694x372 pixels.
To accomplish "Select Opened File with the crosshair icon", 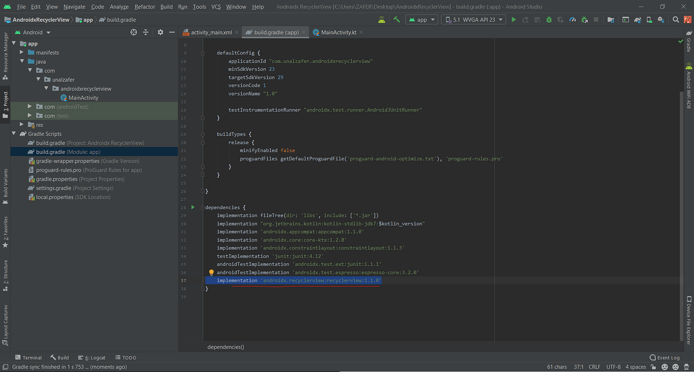I will tap(133, 32).
